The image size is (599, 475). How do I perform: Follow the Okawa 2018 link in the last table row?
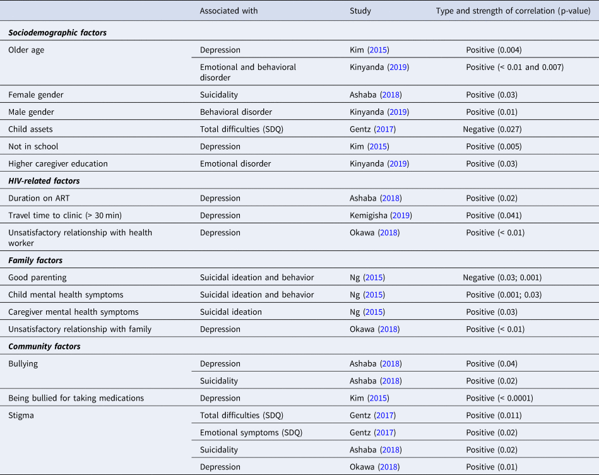388,467
